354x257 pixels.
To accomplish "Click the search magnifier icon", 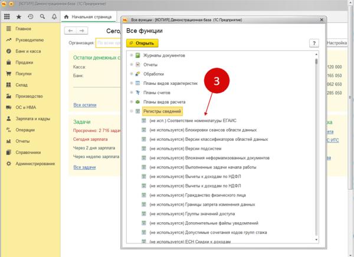I will click(x=42, y=17).
